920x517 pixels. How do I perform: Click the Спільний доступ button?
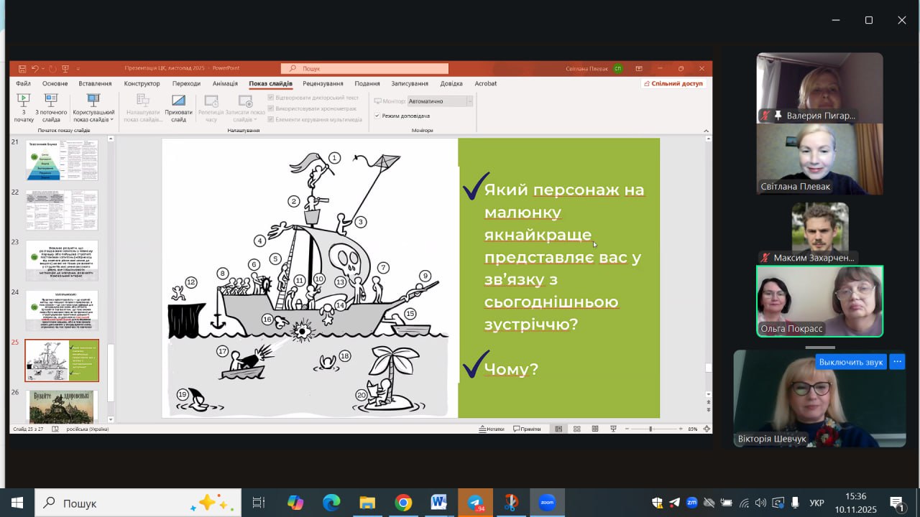pyautogui.click(x=673, y=83)
